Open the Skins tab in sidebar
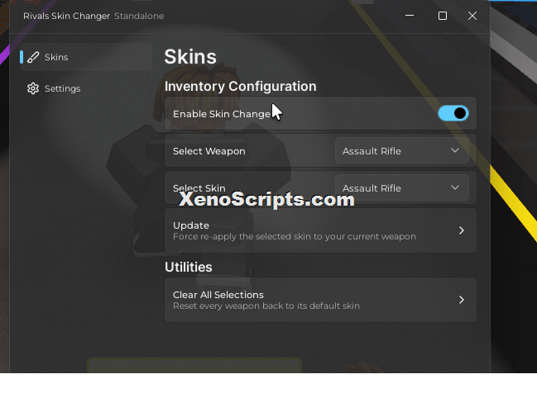 point(85,57)
